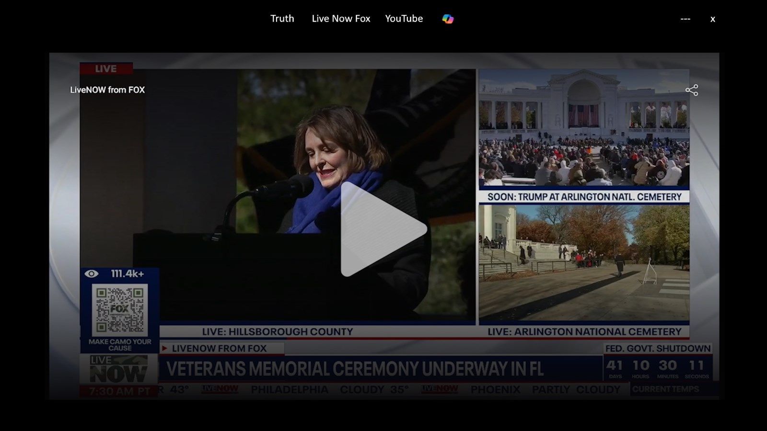Screen dimensions: 767x431
Task: Click the red arrow beside LIVENOW FROM FOX
Action: (x=165, y=349)
